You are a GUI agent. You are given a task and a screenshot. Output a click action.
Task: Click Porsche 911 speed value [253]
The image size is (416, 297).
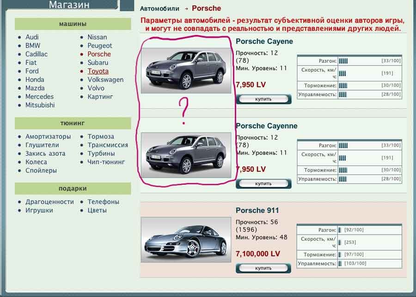[x=350, y=242]
